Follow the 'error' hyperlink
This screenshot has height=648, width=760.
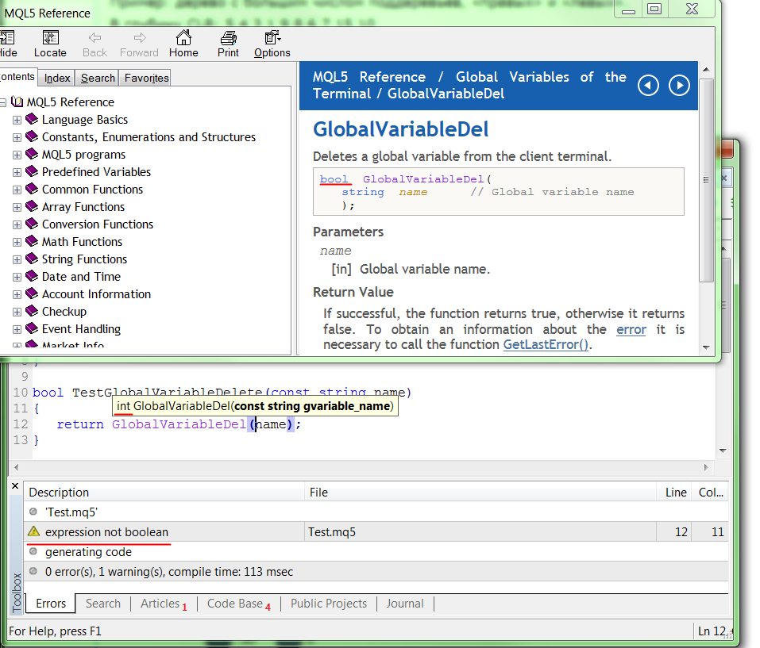coord(631,329)
